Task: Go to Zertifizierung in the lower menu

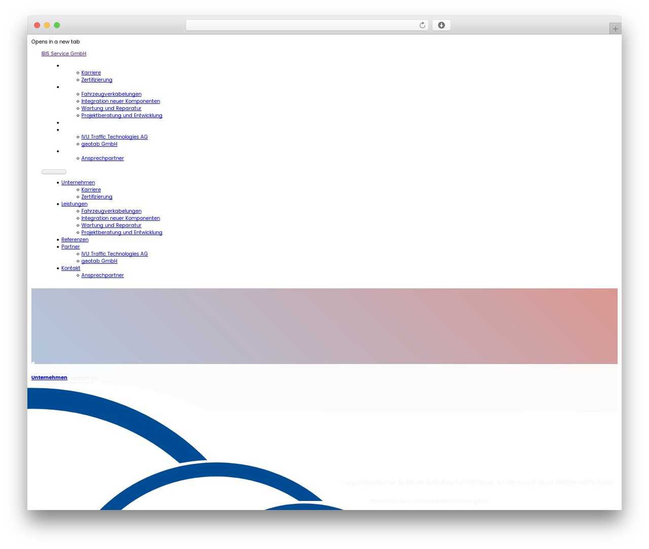Action: 97,197
